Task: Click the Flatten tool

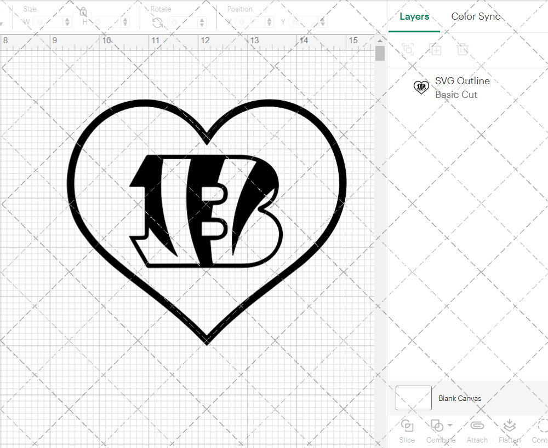Action: point(509,430)
